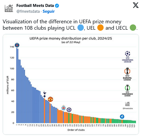
Task: Click the tallest blue bar for club 1
Action: click(17, 86)
